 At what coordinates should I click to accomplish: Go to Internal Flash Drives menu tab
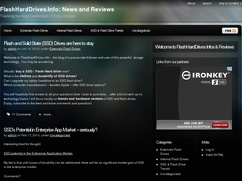coord(69,31)
